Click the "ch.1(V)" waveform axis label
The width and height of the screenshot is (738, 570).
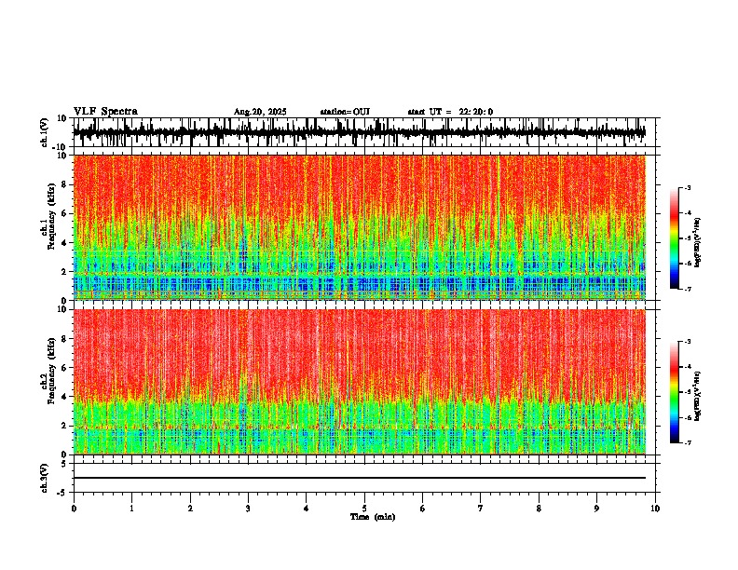point(45,132)
